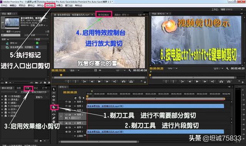Open the Marker menu
Viewport: 246px width, 146px height.
(x=50, y=5)
